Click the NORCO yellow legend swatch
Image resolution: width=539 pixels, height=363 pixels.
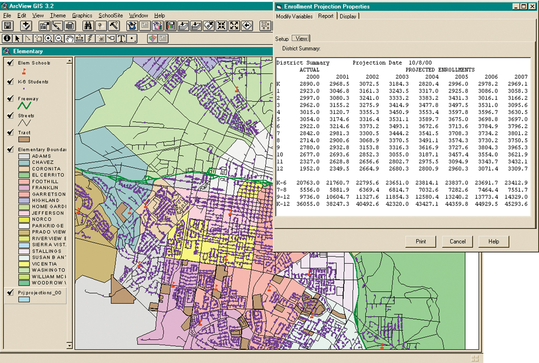[x=24, y=220]
